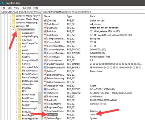Select the Console folder icon
The height and width of the screenshot is (120, 145).
[x=20, y=64]
